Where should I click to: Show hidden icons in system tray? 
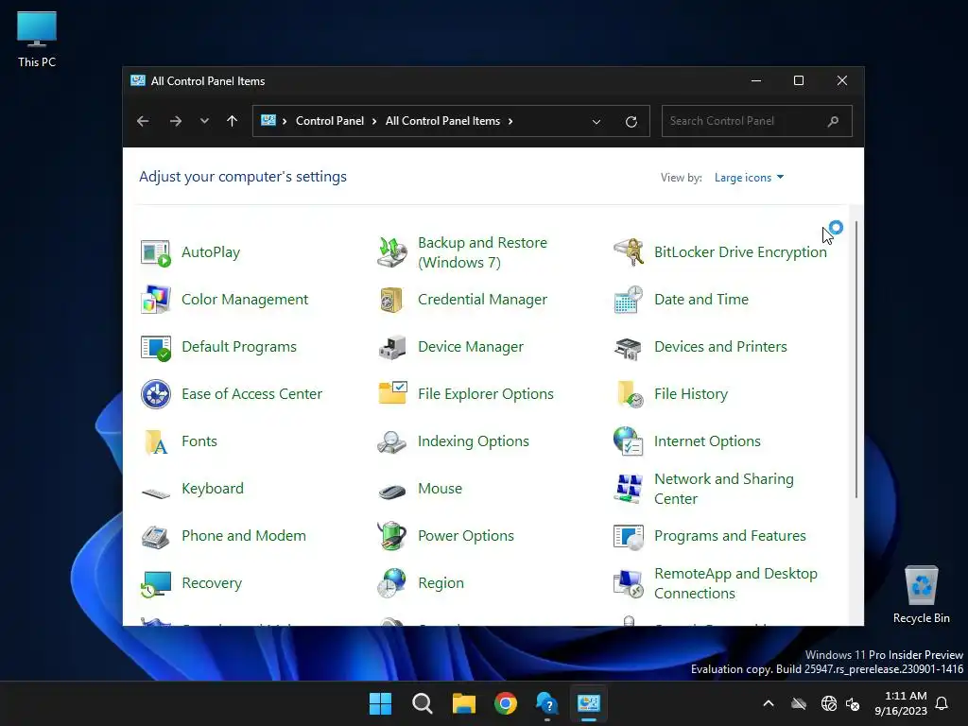pyautogui.click(x=769, y=703)
